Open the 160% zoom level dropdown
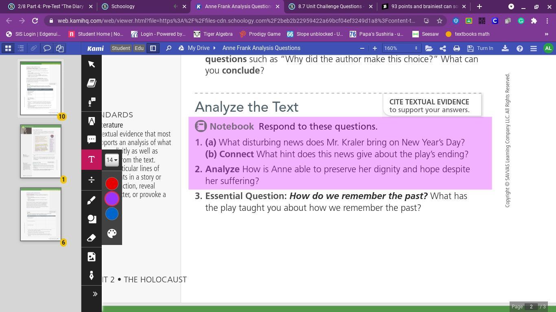The width and height of the screenshot is (556, 312). 401,48
